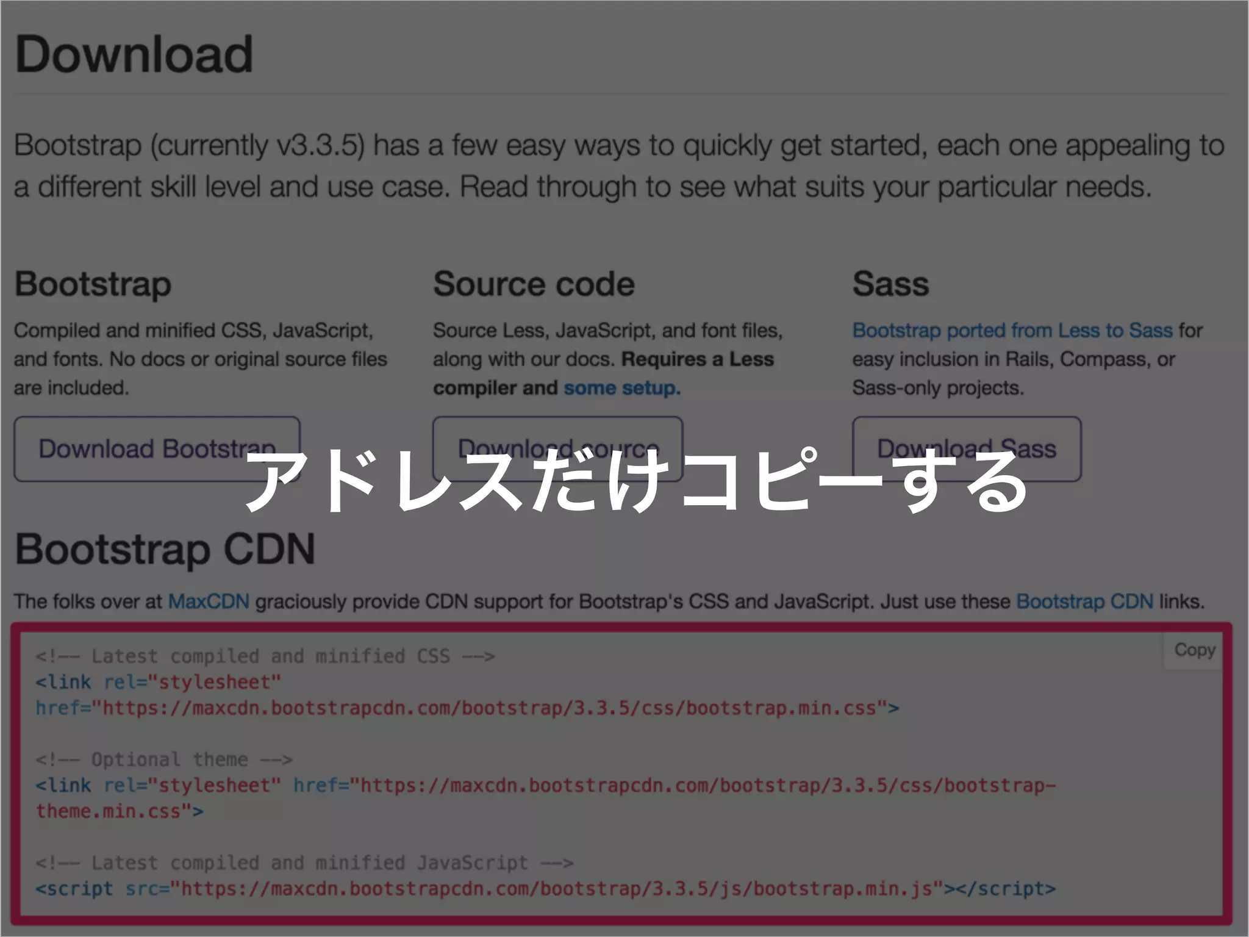Click the 'Source code' heading
Viewport: 1249px width, 937px height.
pyautogui.click(x=534, y=284)
